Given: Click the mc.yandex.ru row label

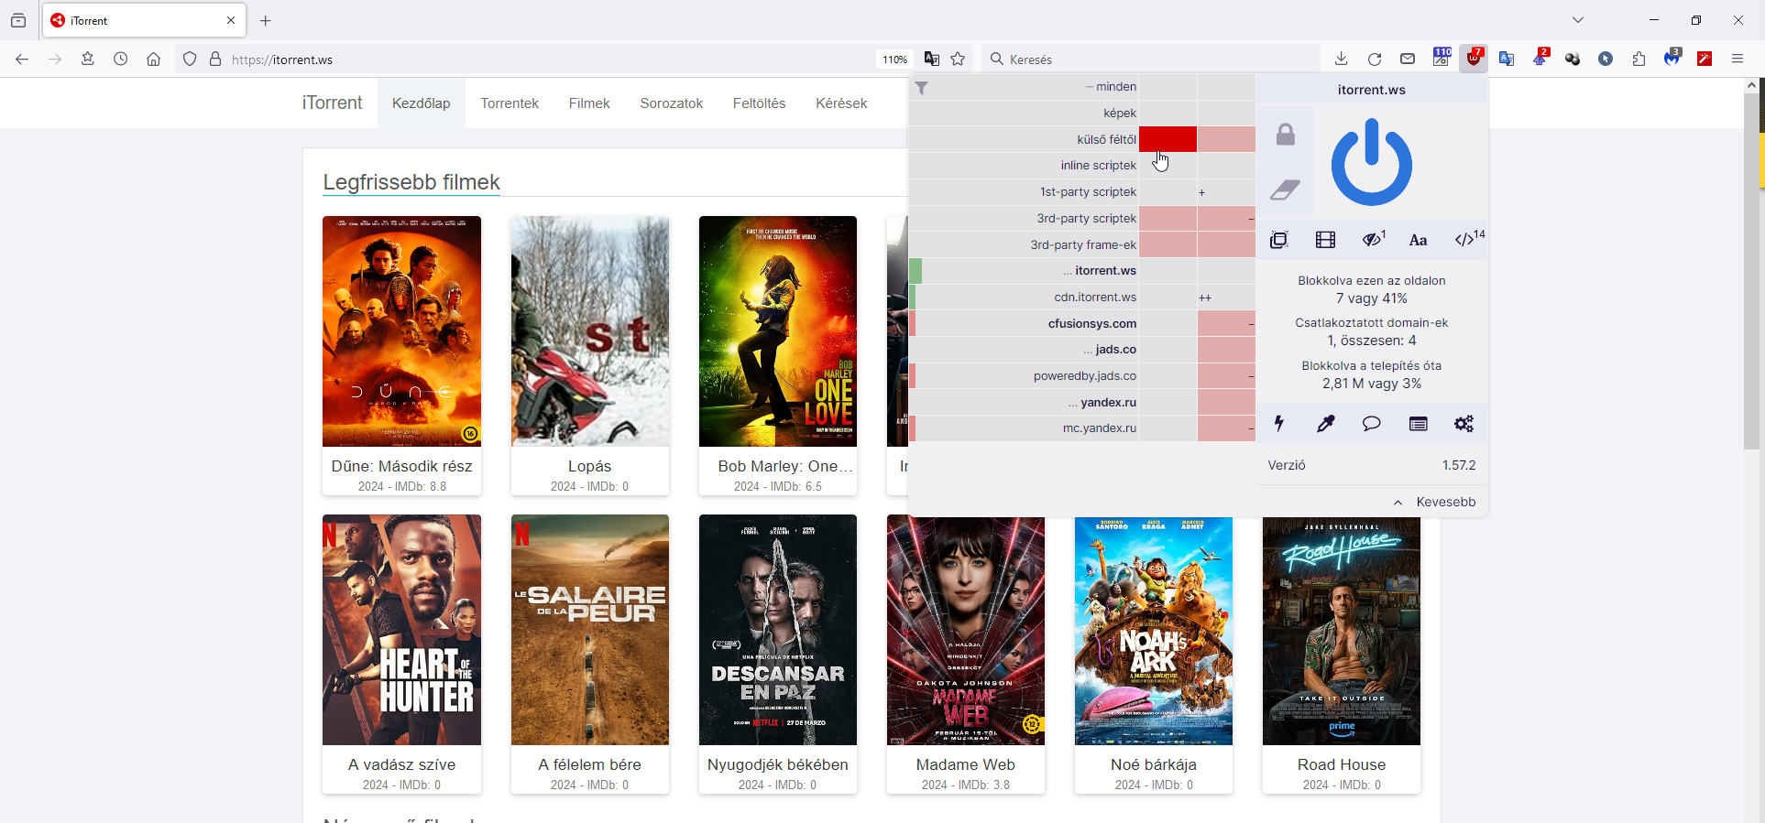Looking at the screenshot, I should 1100,428.
